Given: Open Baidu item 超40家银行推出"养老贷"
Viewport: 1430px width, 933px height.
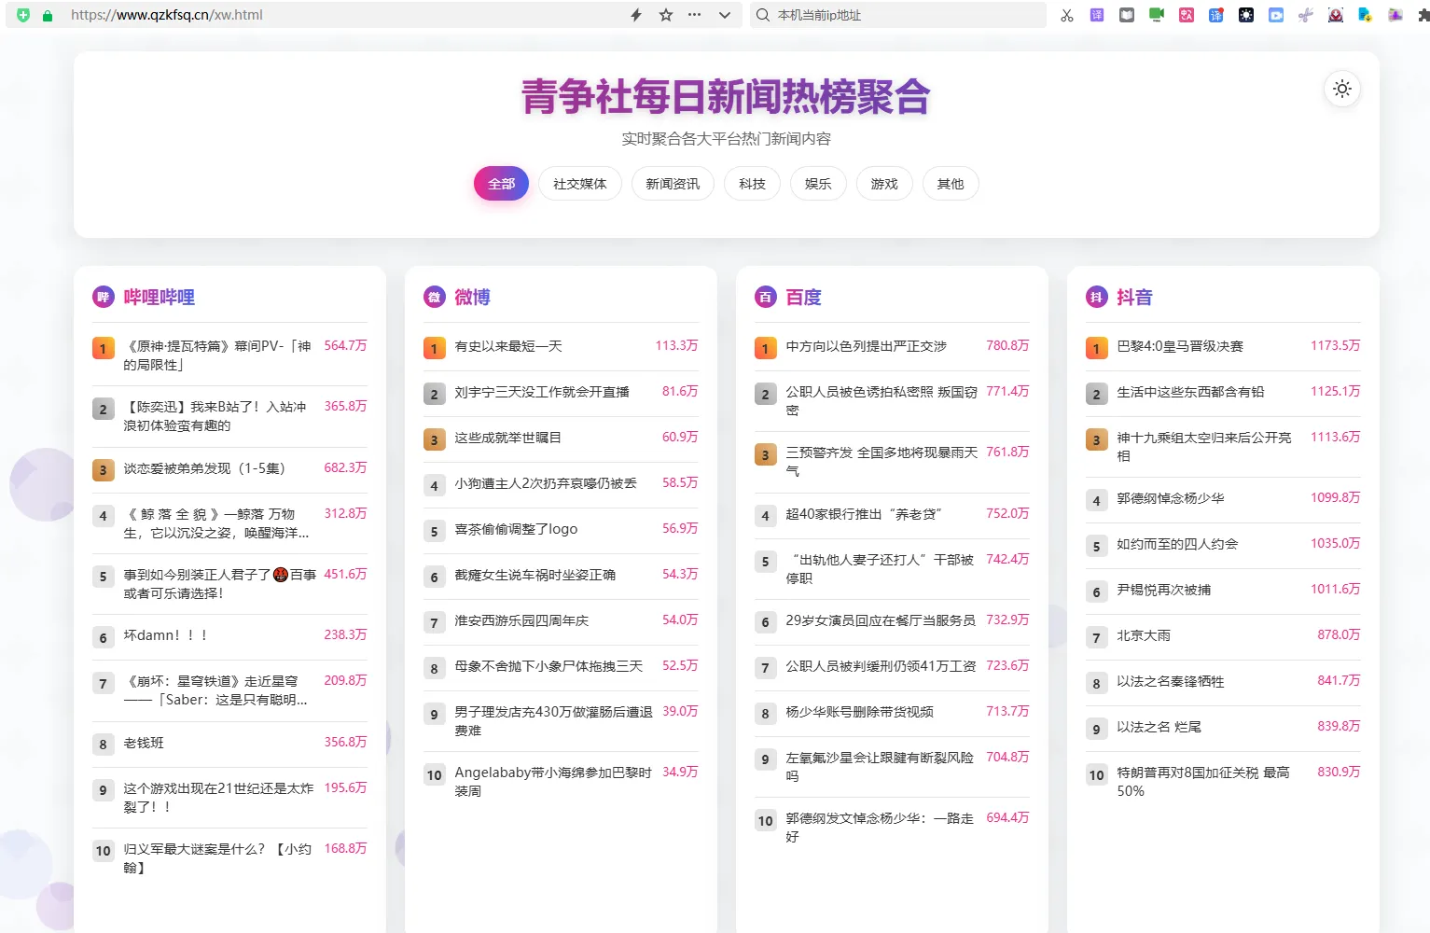Looking at the screenshot, I should [864, 514].
